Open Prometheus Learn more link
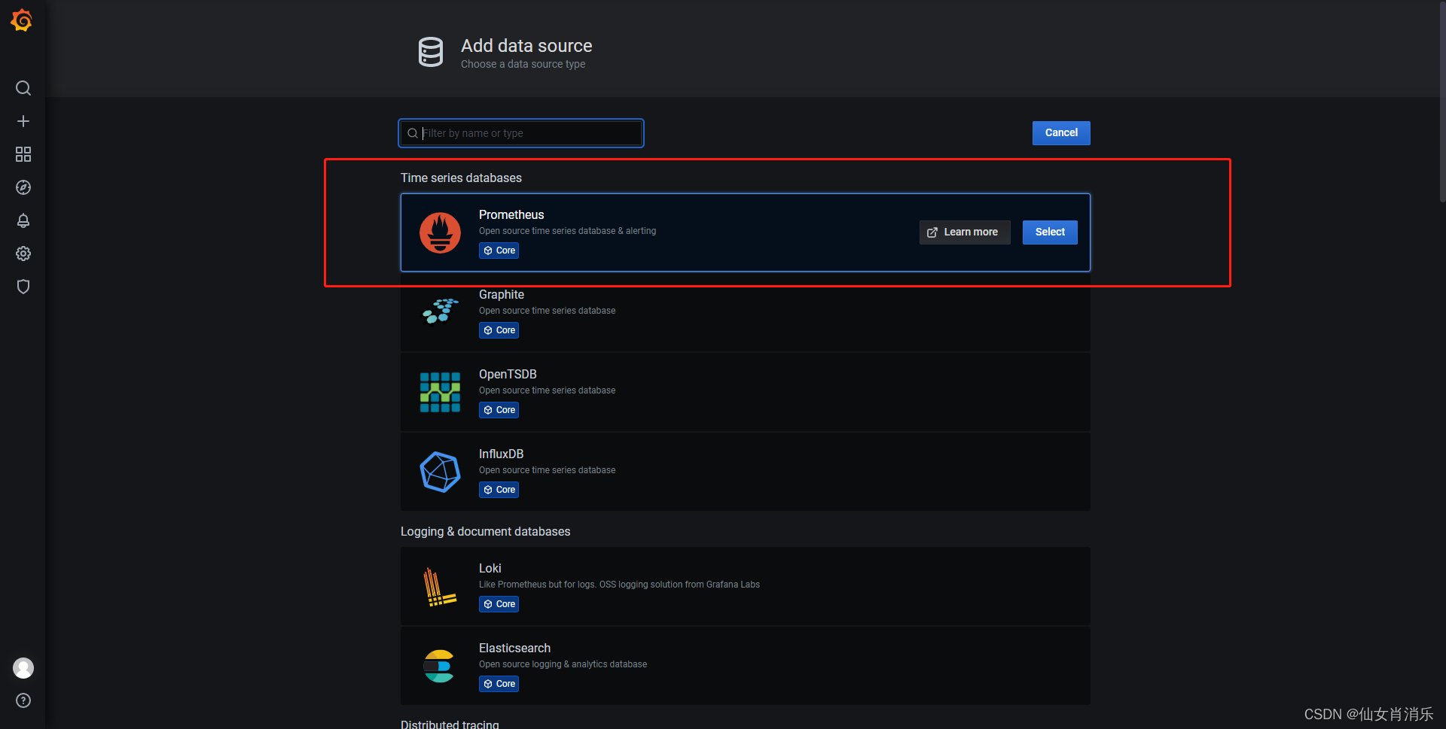 (x=965, y=232)
